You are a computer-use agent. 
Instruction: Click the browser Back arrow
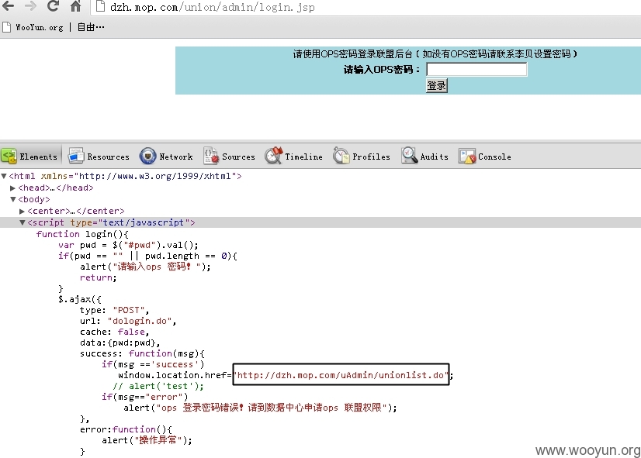tap(9, 5)
